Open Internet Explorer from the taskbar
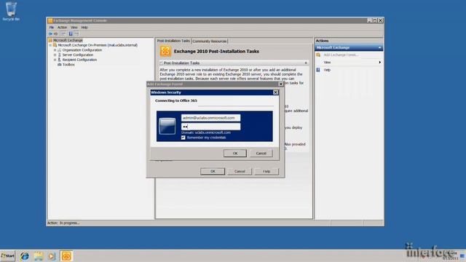 coord(24,256)
